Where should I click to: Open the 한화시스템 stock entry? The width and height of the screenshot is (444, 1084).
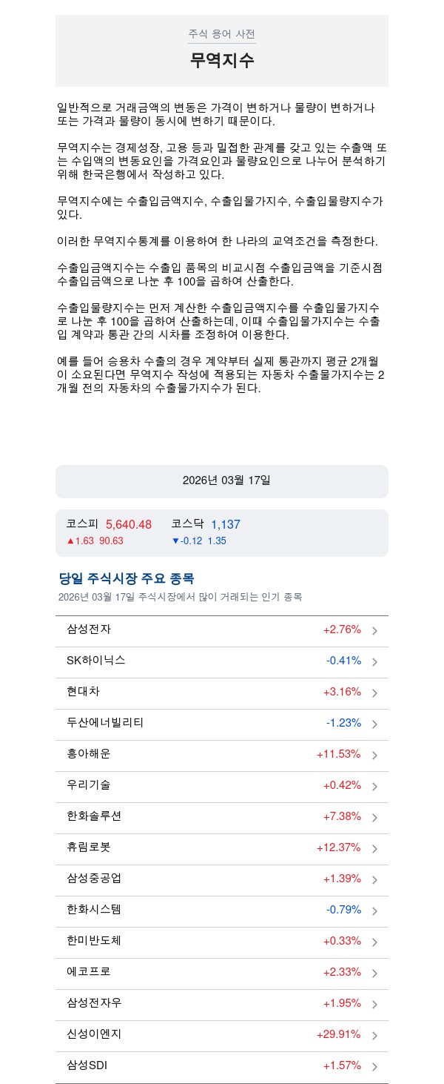click(94, 910)
